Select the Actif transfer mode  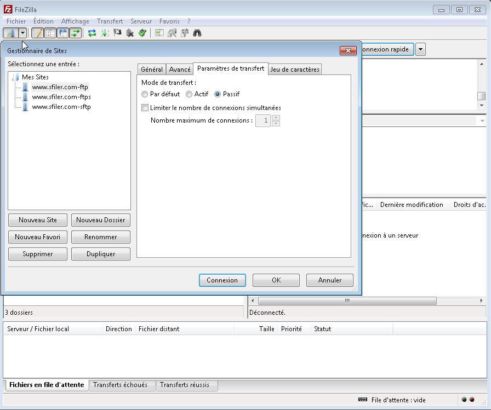coord(197,94)
